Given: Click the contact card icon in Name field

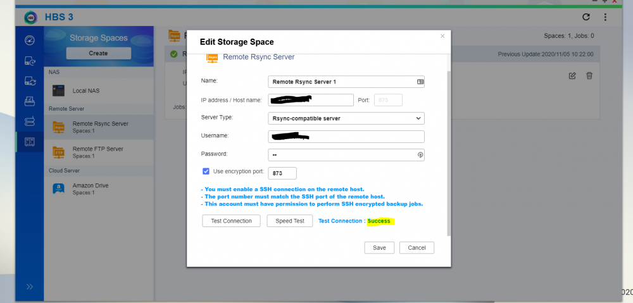Looking at the screenshot, I should (420, 82).
